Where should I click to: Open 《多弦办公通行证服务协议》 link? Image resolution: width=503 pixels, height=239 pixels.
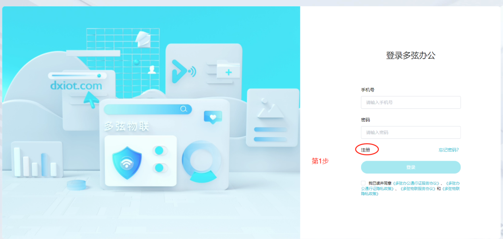click(x=416, y=183)
